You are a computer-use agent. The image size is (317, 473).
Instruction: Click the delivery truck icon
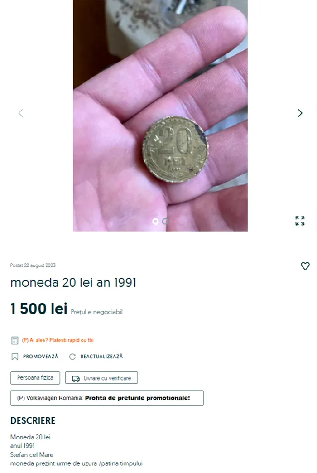click(x=76, y=379)
